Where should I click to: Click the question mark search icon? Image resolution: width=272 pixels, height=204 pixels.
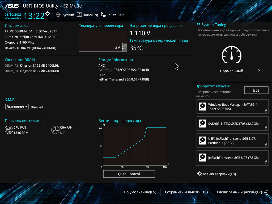79,15
